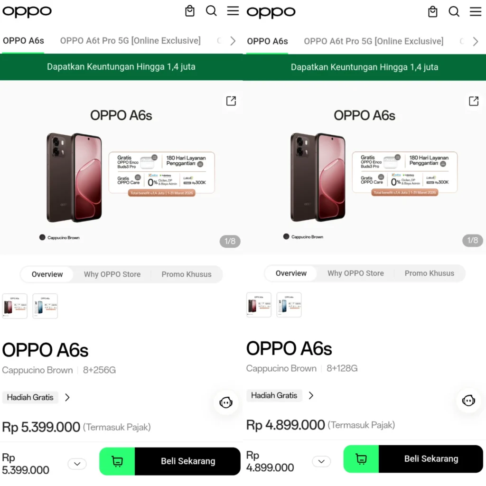Select the OPPO A6t Pro 5G tab
This screenshot has width=486, height=486.
point(130,41)
